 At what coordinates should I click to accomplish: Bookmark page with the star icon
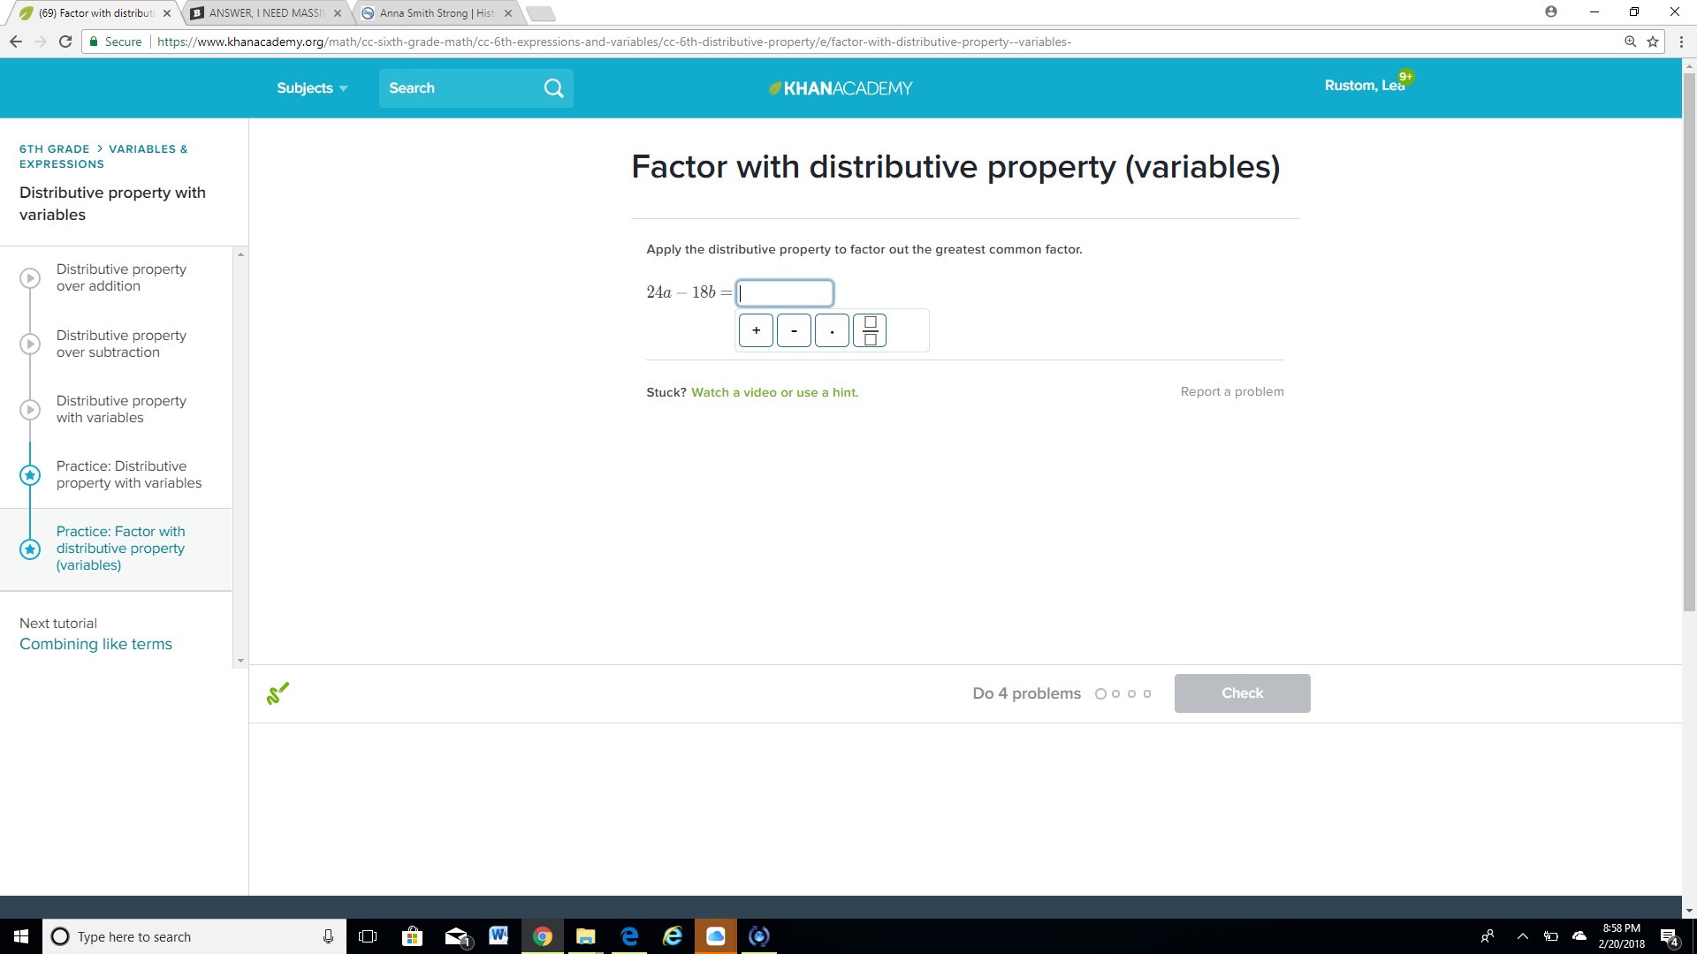click(1653, 42)
